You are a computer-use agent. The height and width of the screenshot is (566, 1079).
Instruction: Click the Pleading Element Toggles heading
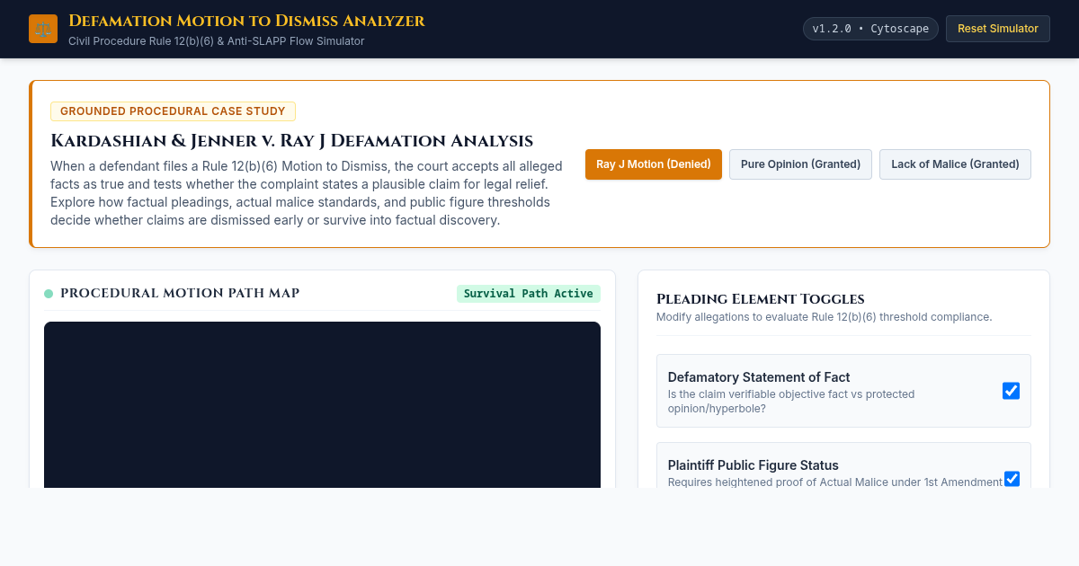(761, 299)
